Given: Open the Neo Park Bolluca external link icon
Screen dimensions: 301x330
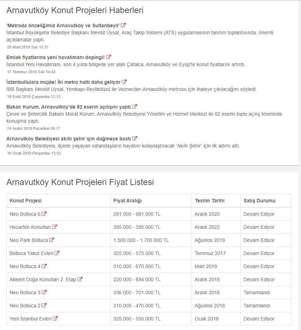Looking at the screenshot, I should tap(52, 240).
